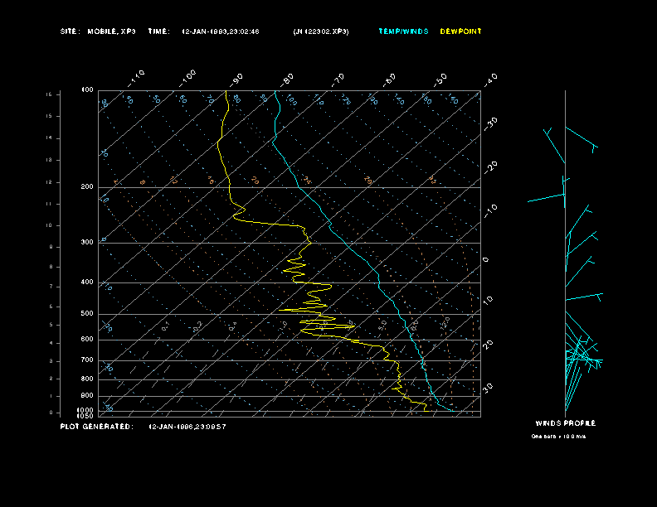Click the -10 temperature label on right edge

pyautogui.click(x=490, y=211)
